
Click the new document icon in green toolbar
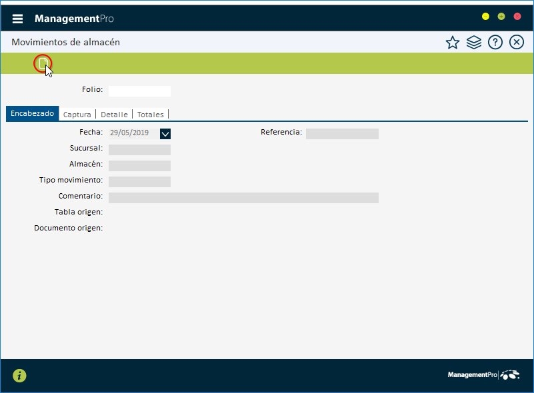[x=43, y=63]
